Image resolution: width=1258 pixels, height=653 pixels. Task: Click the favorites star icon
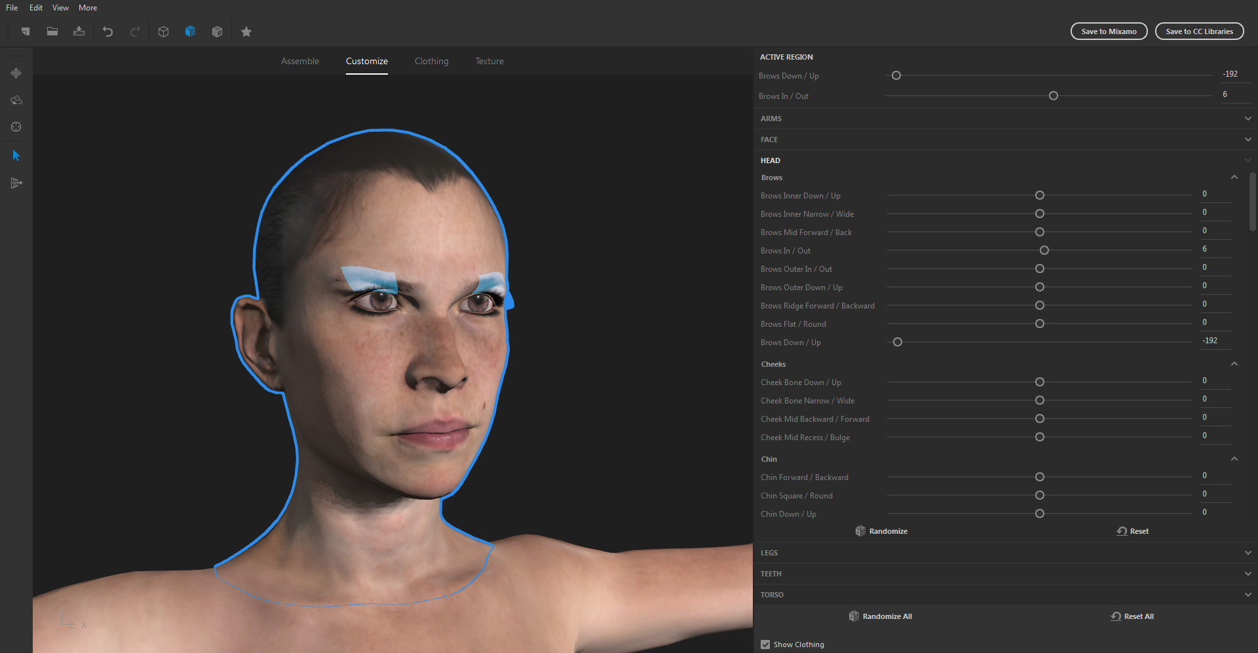(x=246, y=31)
